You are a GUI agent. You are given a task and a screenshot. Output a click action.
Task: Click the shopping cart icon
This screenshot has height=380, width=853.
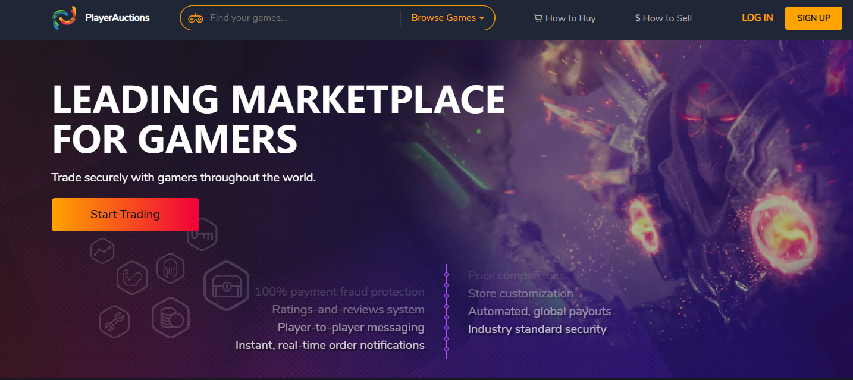click(x=538, y=18)
